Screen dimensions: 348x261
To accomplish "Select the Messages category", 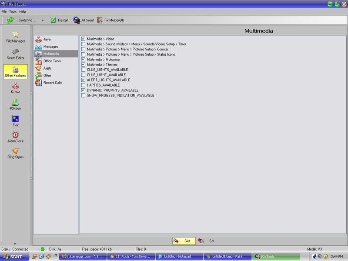I will 56,47.
